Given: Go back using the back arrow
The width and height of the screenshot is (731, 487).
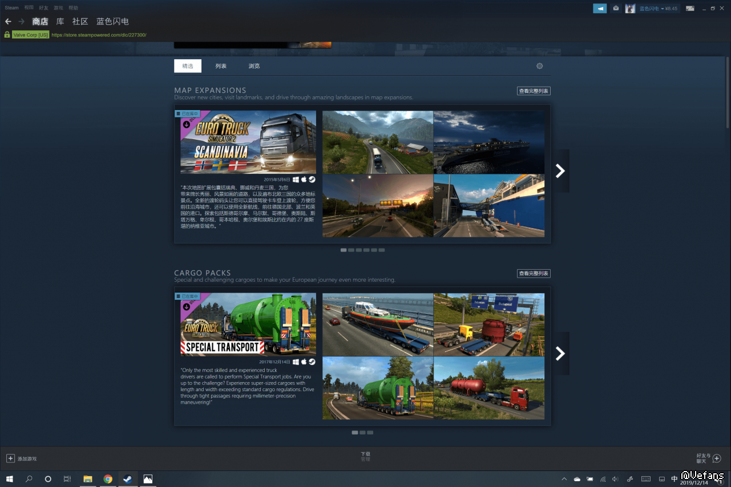Looking at the screenshot, I should [8, 21].
